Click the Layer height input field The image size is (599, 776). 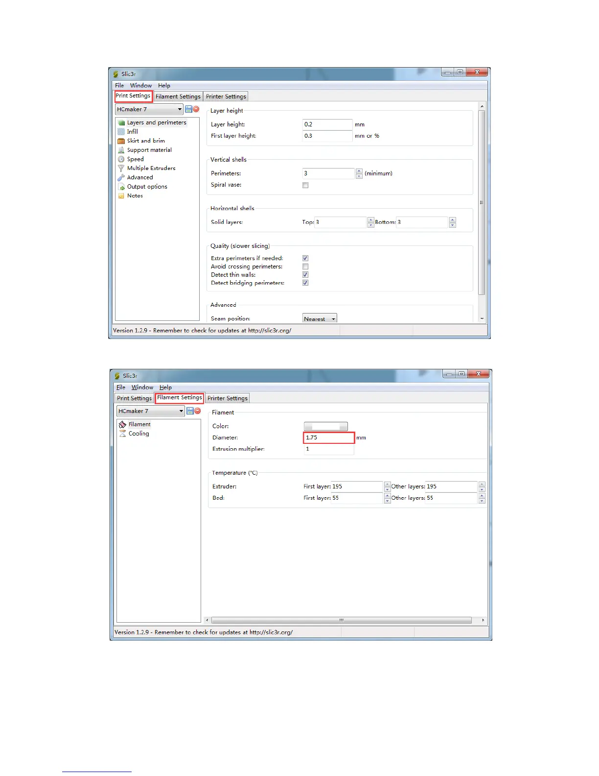click(327, 124)
